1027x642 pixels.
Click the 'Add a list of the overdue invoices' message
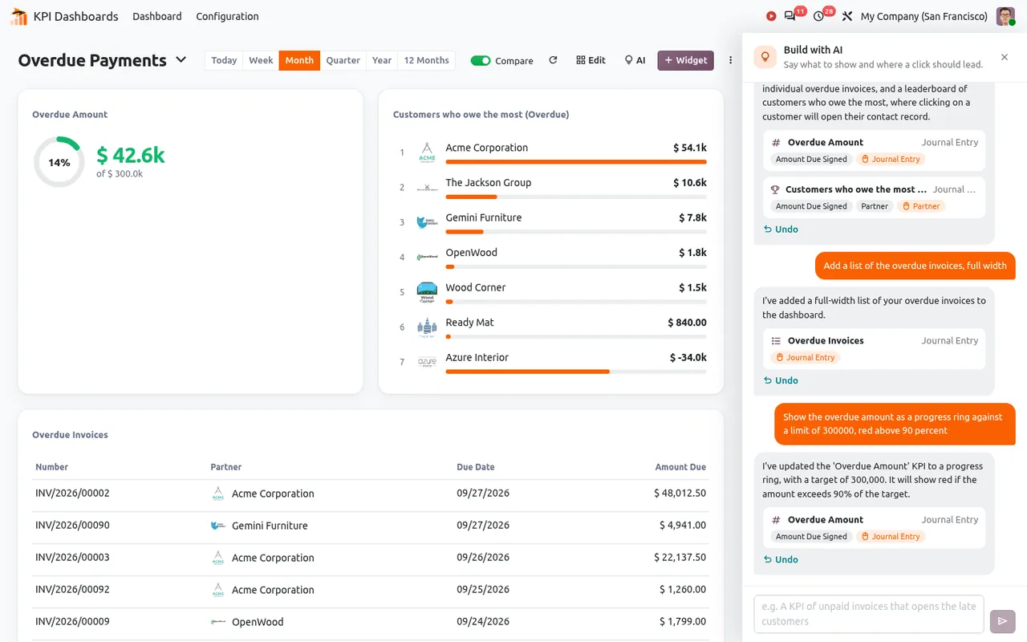tap(915, 266)
